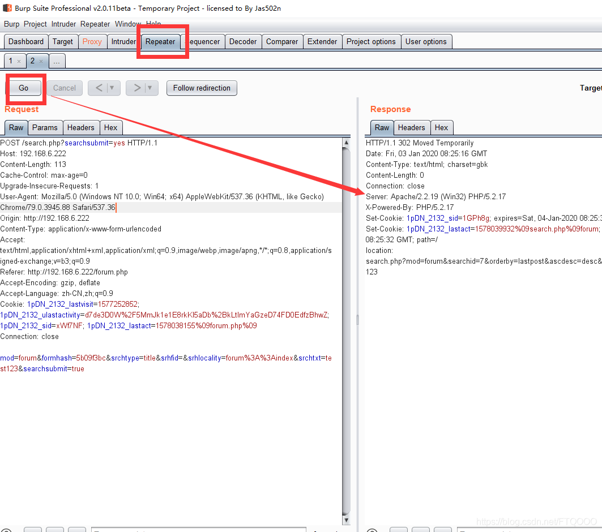The image size is (602, 532).
Task: Select the Repeater tool tab
Action: pyautogui.click(x=160, y=41)
